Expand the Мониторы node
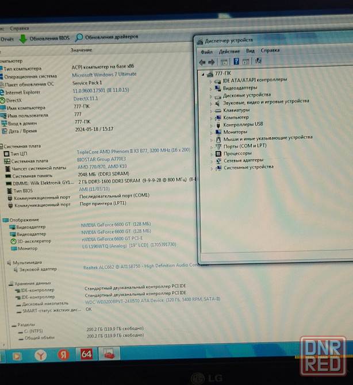 coord(211,133)
